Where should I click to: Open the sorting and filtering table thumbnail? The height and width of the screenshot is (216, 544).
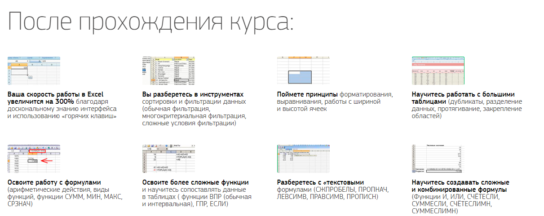[168, 71]
